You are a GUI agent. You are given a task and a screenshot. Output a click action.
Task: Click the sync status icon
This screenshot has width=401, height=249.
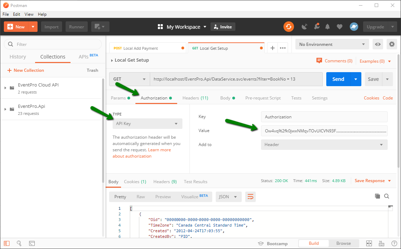click(x=289, y=27)
